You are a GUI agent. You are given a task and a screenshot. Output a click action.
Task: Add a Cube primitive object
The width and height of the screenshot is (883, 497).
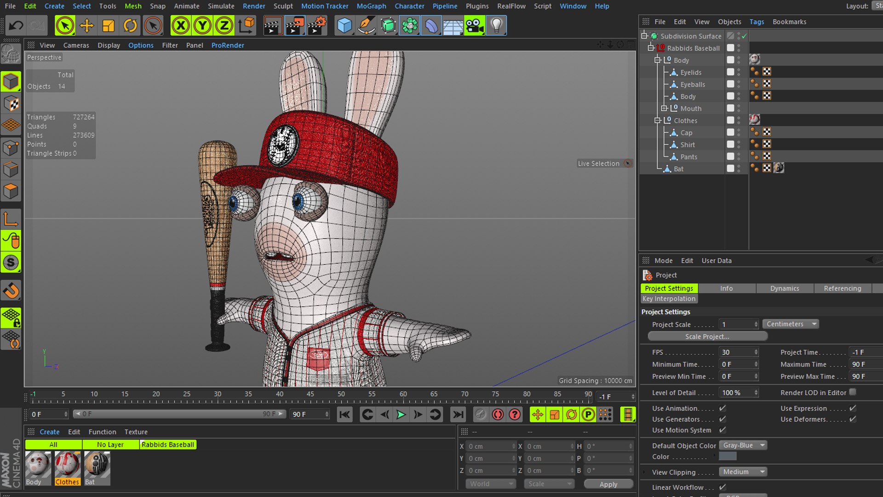click(x=344, y=25)
